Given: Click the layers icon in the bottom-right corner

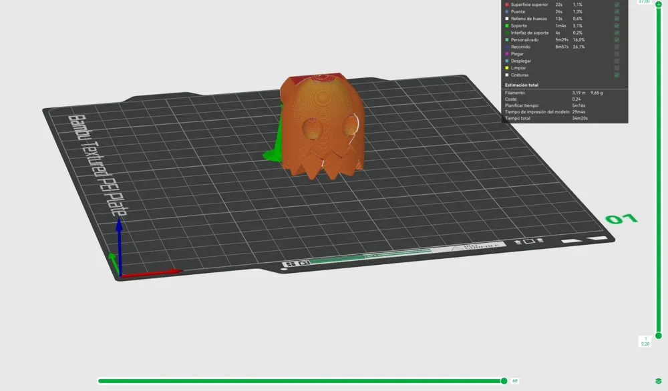Looking at the screenshot, I should pyautogui.click(x=658, y=381).
